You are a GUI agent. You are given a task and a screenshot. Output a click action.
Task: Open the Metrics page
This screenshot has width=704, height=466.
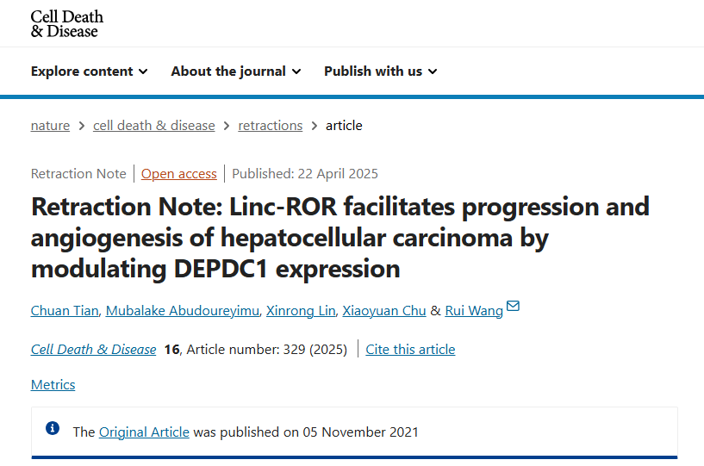tap(53, 385)
